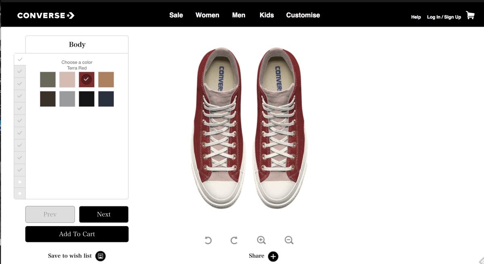Select the first checkmark step in sidebar

[20, 59]
